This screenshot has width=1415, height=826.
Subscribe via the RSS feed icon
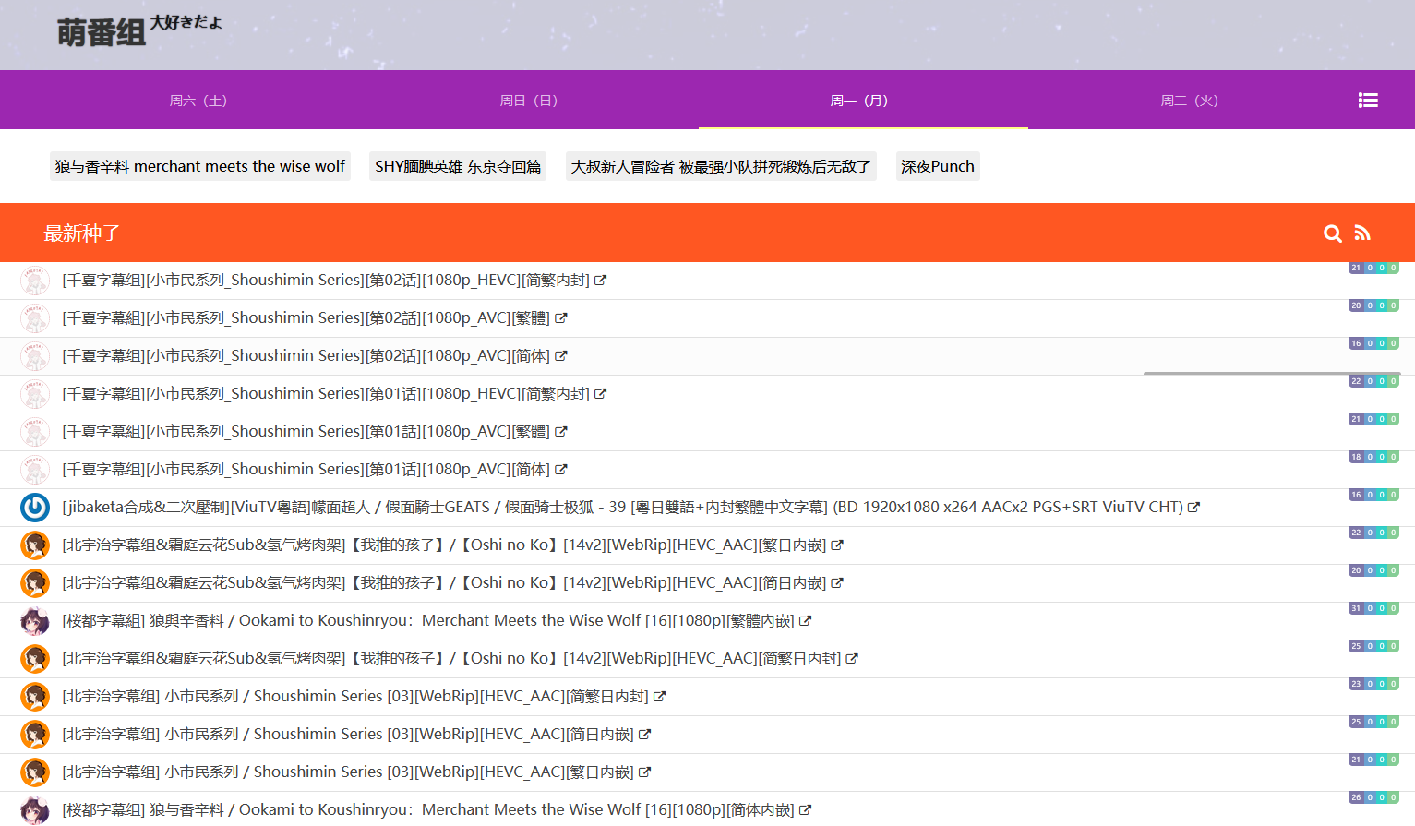[1362, 233]
